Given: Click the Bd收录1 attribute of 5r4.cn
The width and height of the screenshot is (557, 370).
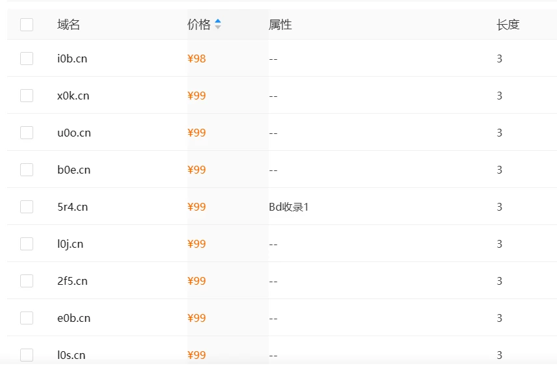Looking at the screenshot, I should [x=289, y=207].
